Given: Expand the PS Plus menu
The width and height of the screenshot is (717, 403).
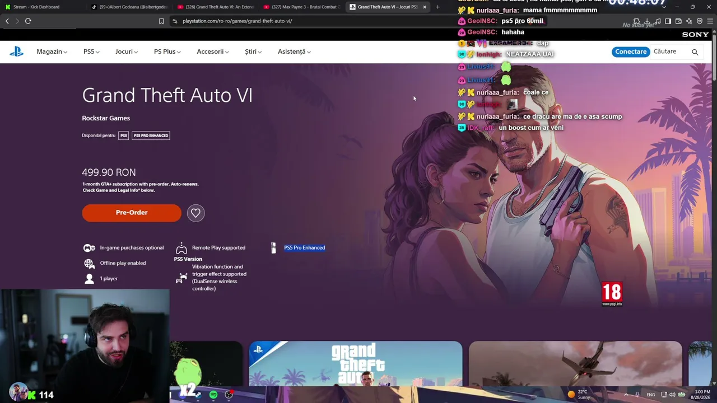Looking at the screenshot, I should click(167, 51).
